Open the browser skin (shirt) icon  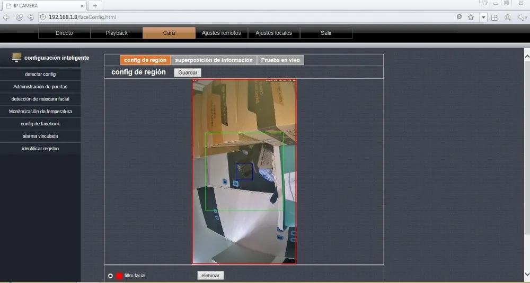point(484,3)
